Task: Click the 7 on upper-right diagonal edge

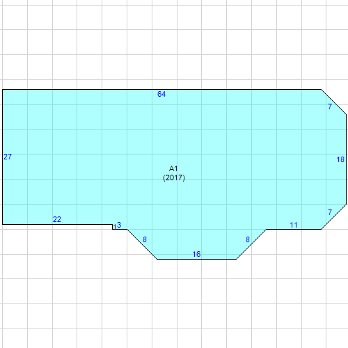Action: click(330, 106)
